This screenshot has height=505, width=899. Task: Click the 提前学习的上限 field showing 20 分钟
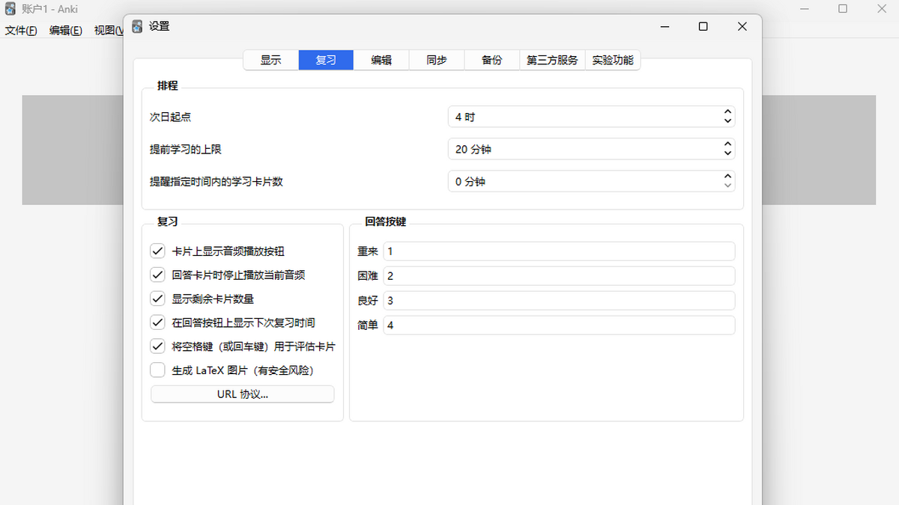591,149
